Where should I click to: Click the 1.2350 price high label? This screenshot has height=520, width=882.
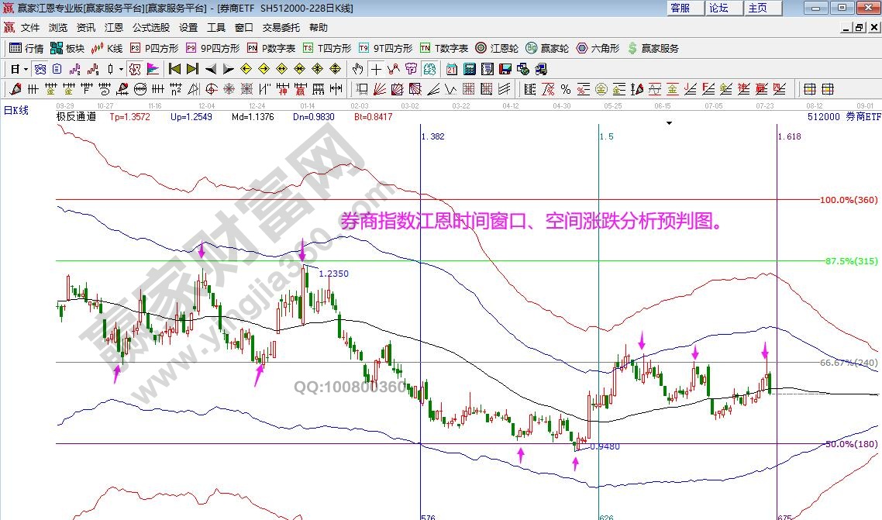(x=333, y=274)
